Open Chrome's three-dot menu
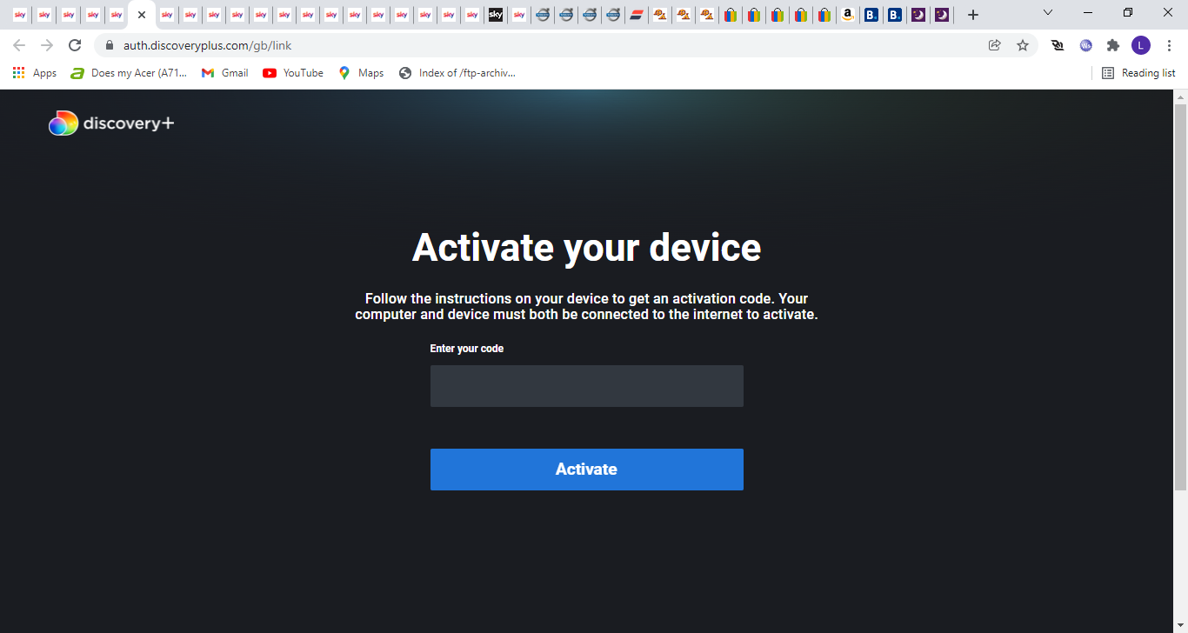This screenshot has width=1188, height=633. click(x=1169, y=45)
